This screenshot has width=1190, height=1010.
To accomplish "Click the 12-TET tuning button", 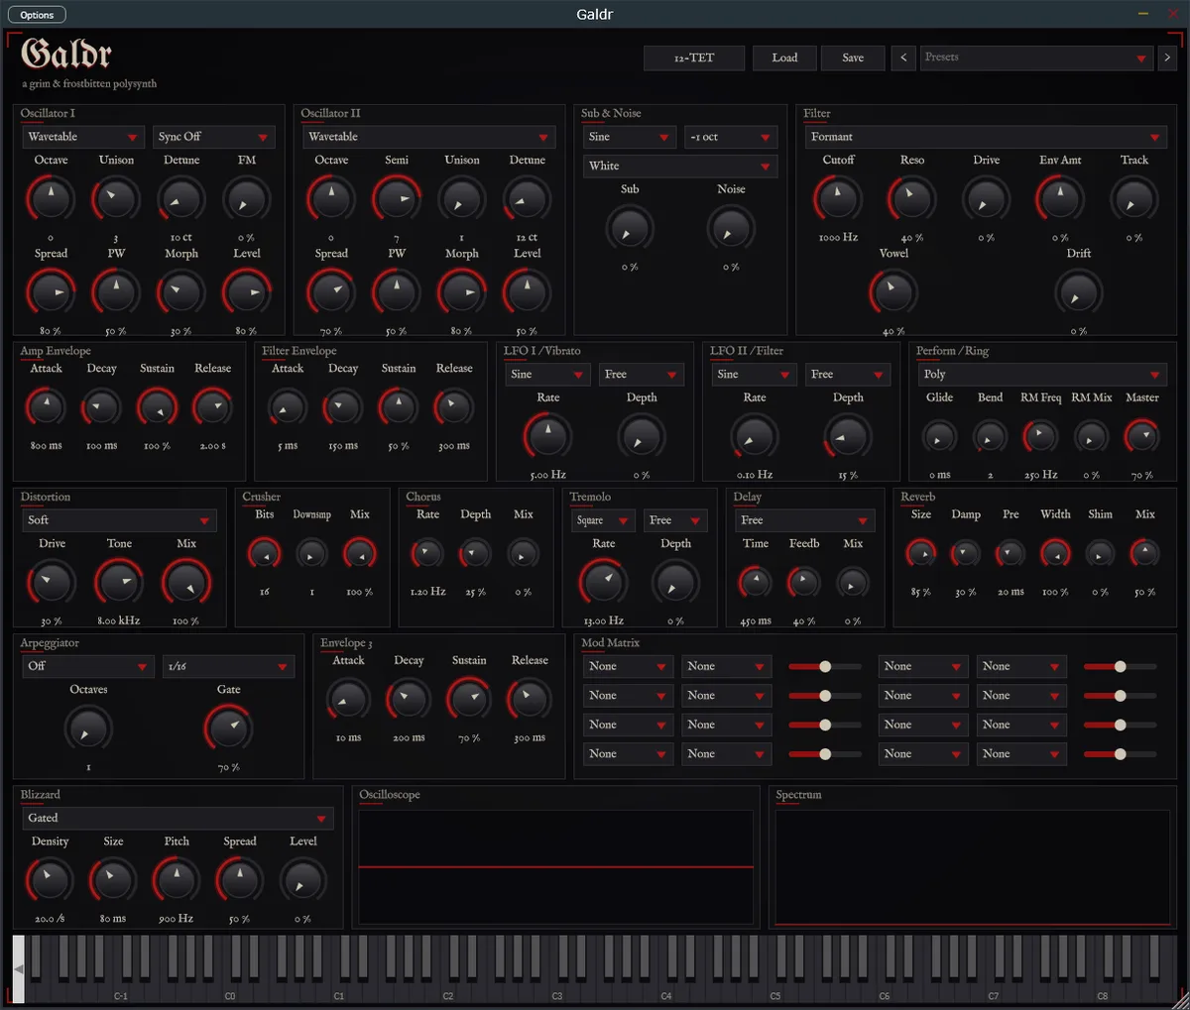I will pos(694,57).
